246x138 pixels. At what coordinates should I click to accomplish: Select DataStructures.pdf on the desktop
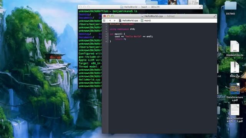tap(234, 89)
